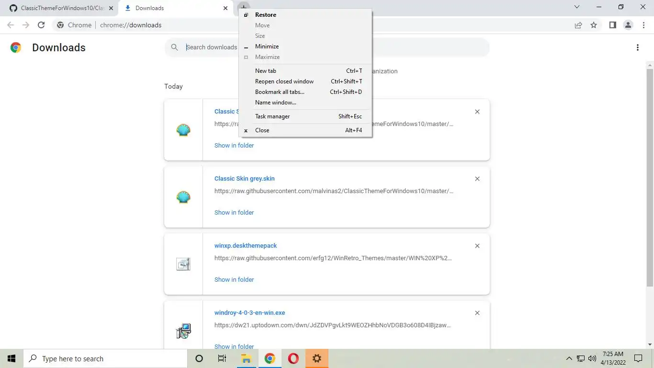The height and width of the screenshot is (368, 654).
Task: Launch Opera from the taskbar
Action: (293, 358)
